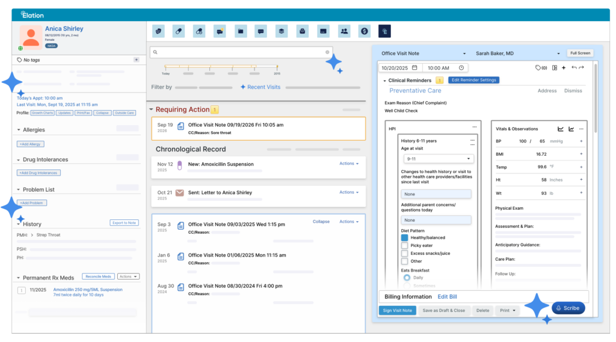This screenshot has width=616, height=342.
Task: Click the +Add Allergy button
Action: coord(30,144)
